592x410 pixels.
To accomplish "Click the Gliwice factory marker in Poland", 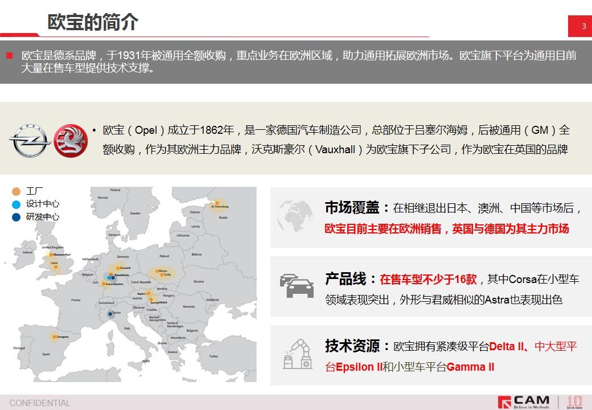I will (x=157, y=271).
